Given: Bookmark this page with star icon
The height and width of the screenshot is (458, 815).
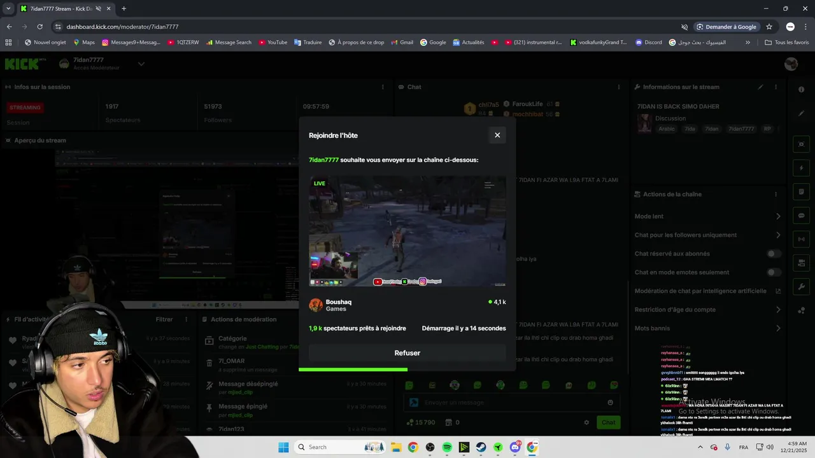Looking at the screenshot, I should [x=769, y=27].
